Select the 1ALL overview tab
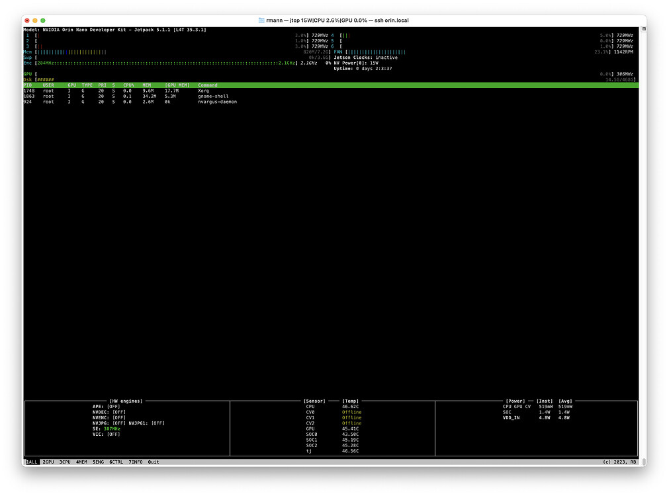The height and width of the screenshot is (496, 669). pyautogui.click(x=31, y=462)
